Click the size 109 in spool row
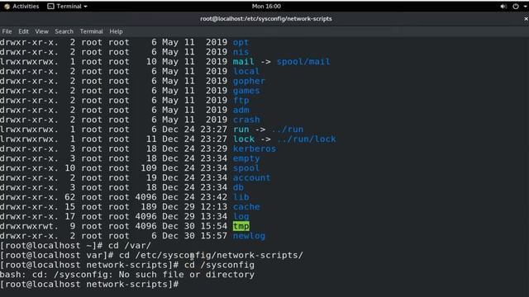529x297 pixels. [x=149, y=168]
